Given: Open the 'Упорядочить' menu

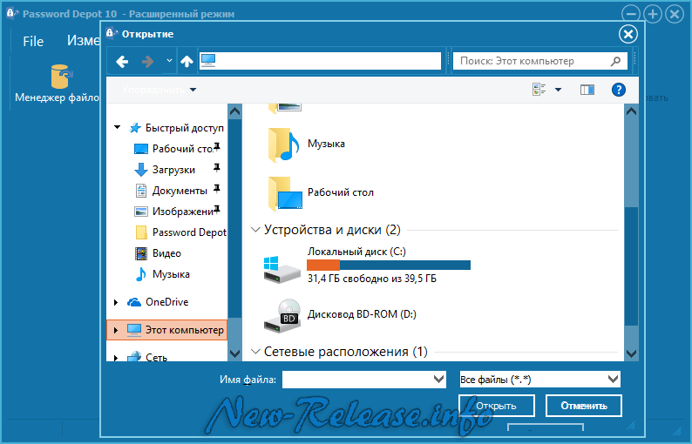Looking at the screenshot, I should coord(159,90).
